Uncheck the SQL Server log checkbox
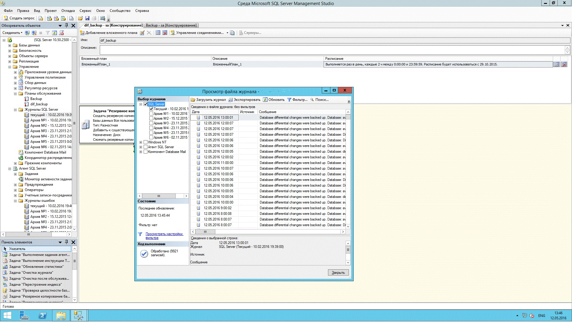The image size is (572, 322). 146,104
